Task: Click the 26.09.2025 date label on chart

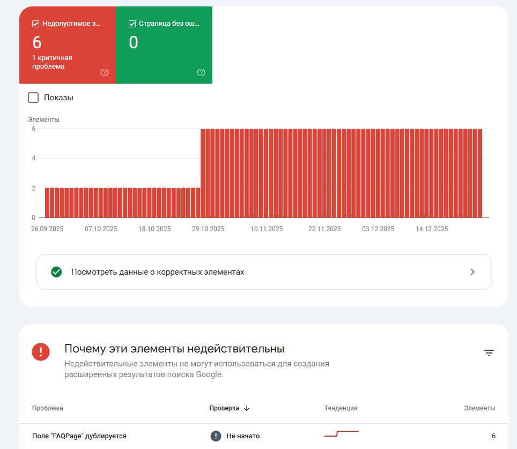Action: [x=47, y=229]
